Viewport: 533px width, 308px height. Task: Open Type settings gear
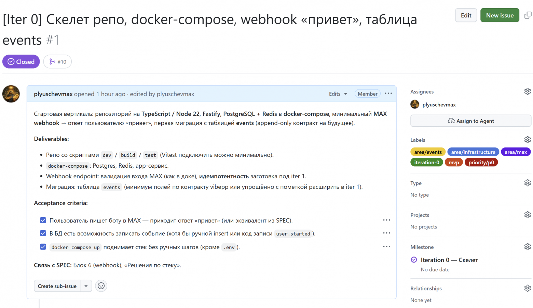[x=528, y=183]
